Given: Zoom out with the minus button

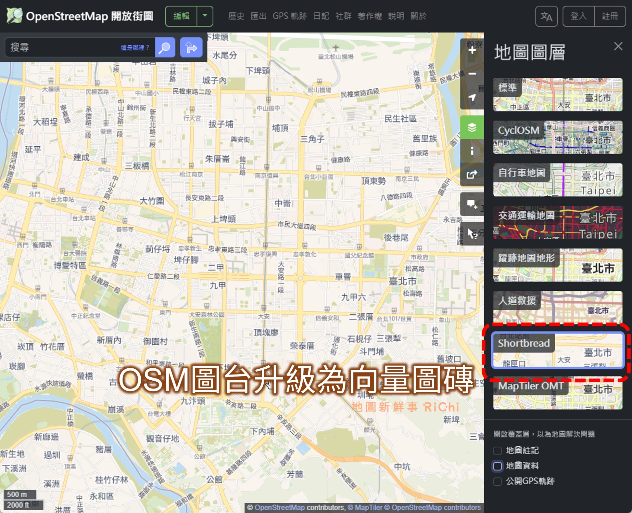Looking at the screenshot, I should tap(472, 74).
